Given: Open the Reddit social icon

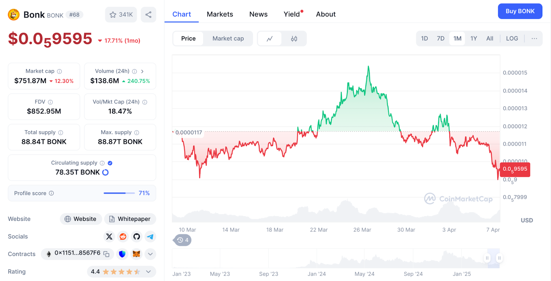Looking at the screenshot, I should point(123,236).
